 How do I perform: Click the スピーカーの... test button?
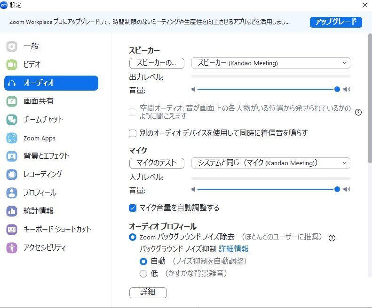(157, 63)
